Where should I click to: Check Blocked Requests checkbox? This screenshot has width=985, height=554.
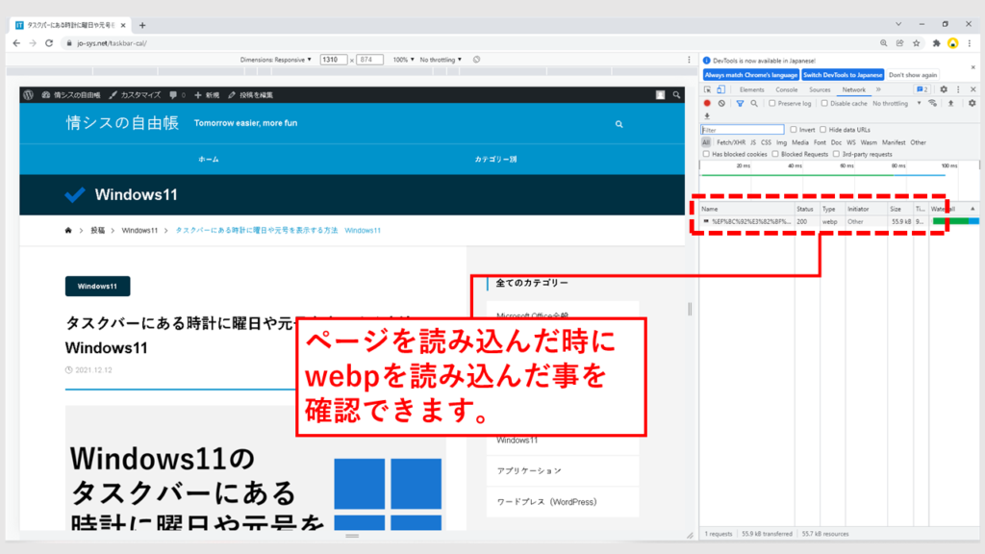tap(775, 154)
